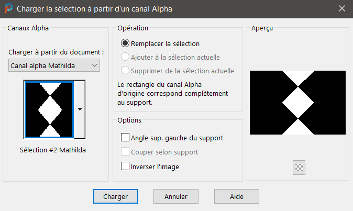Tick the 'Couper selon support' checkbox
This screenshot has width=353, height=211.
(x=125, y=152)
